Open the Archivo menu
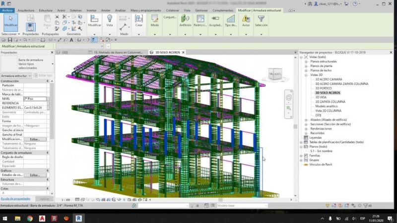Viewport: 397px width, 223px height. [x=7, y=10]
